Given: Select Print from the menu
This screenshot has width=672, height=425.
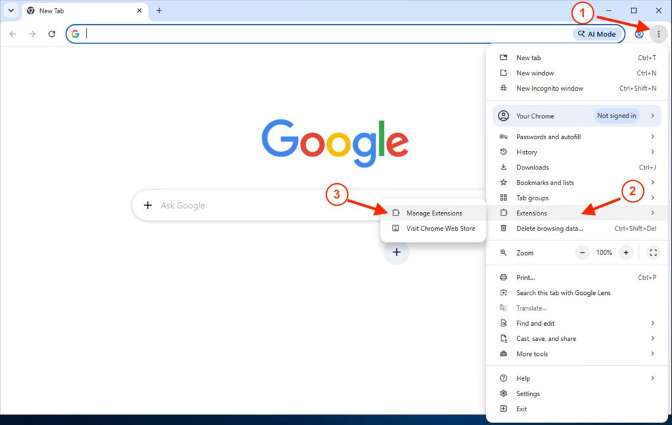Looking at the screenshot, I should (577, 277).
